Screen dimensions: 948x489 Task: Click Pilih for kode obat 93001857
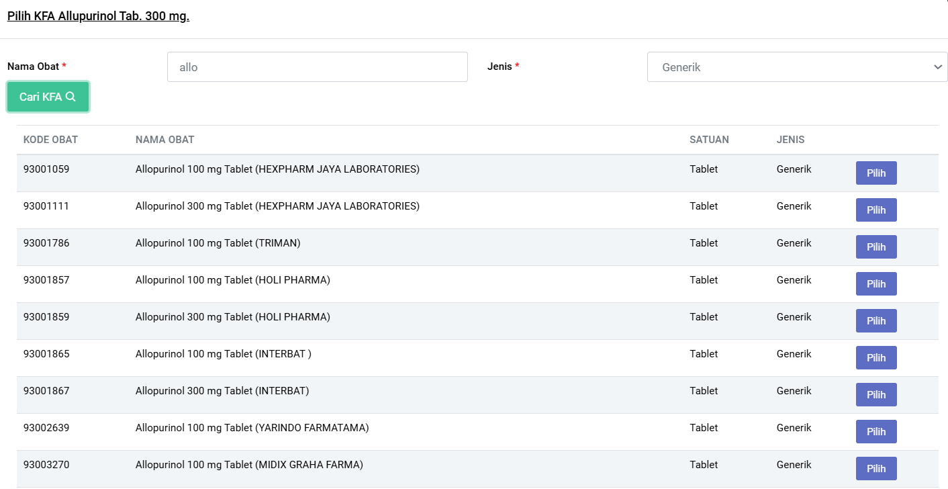tap(876, 284)
